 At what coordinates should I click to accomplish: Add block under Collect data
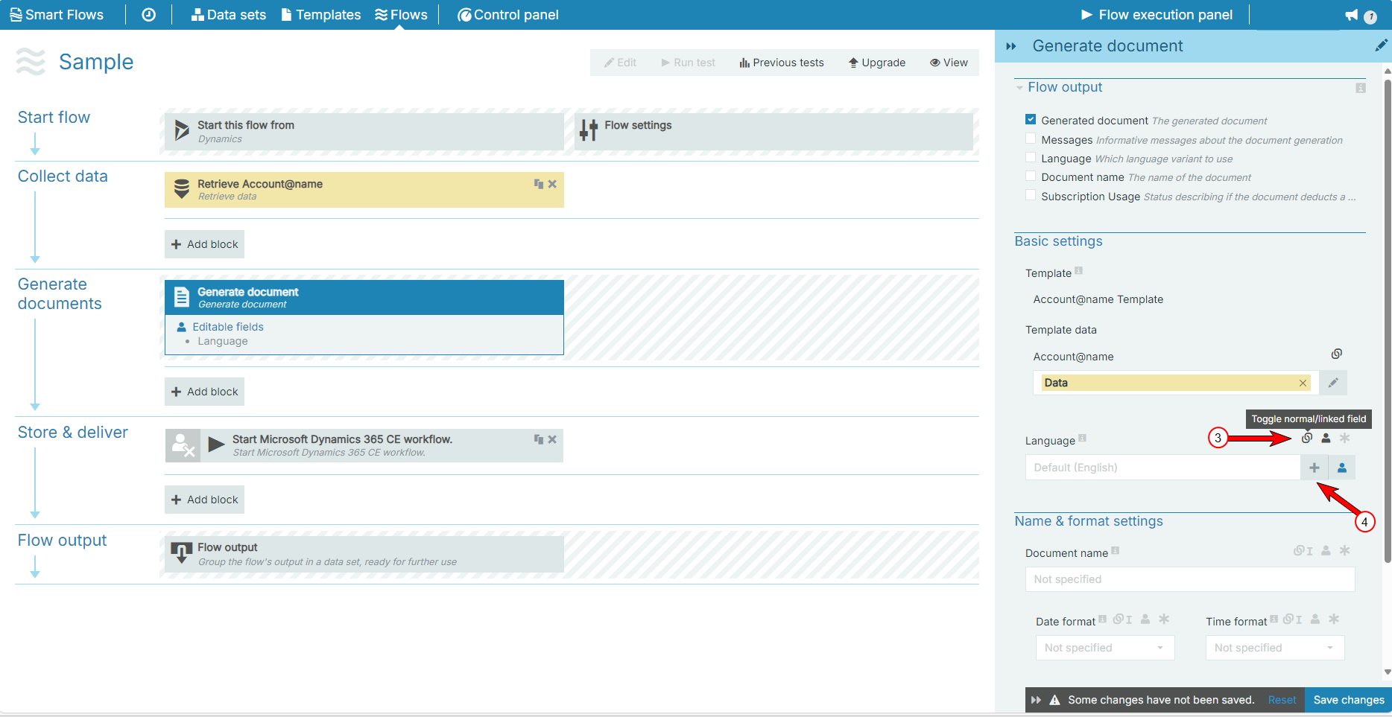point(204,244)
